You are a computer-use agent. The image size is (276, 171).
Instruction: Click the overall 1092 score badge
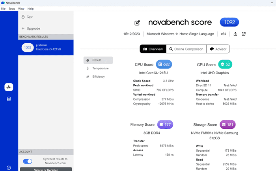229,22
